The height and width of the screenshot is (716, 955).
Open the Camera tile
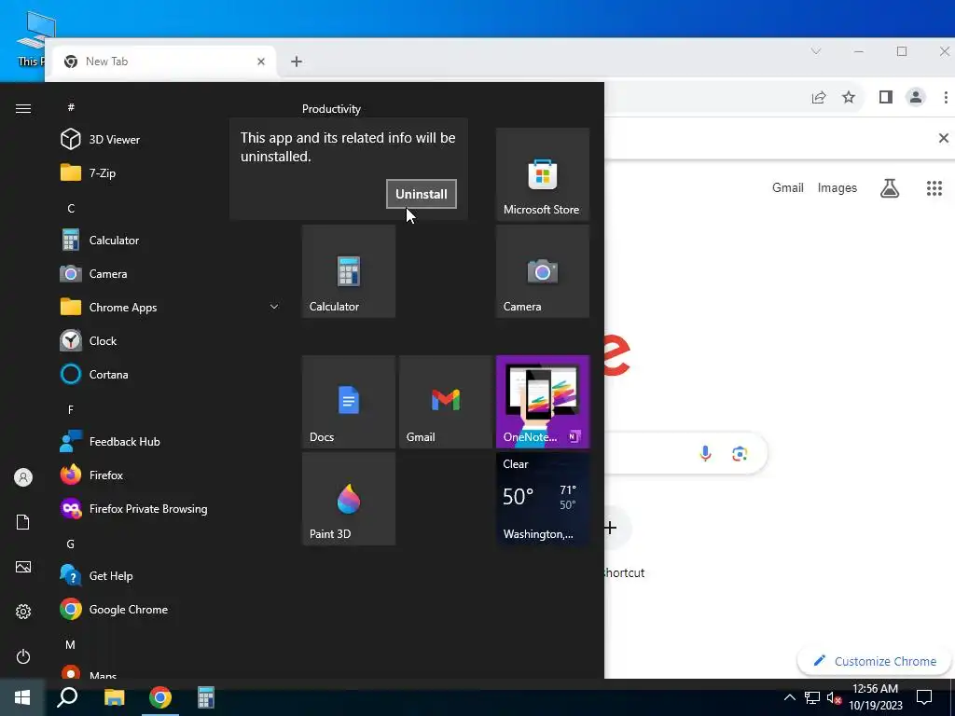[542, 271]
